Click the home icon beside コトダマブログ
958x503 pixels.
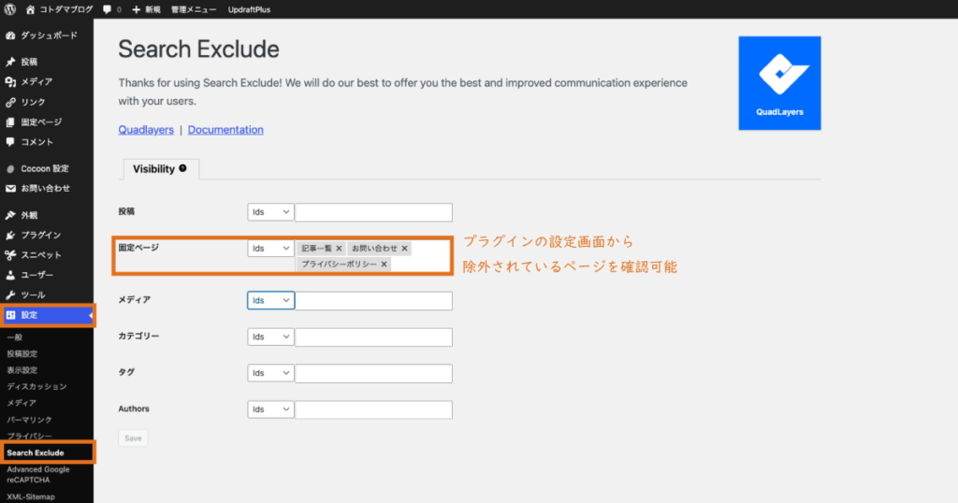click(x=30, y=9)
